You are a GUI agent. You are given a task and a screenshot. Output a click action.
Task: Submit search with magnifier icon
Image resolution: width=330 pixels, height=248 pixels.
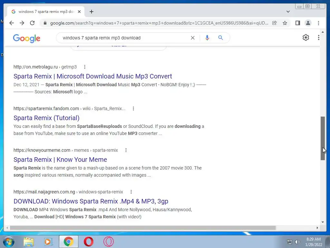coord(220,38)
